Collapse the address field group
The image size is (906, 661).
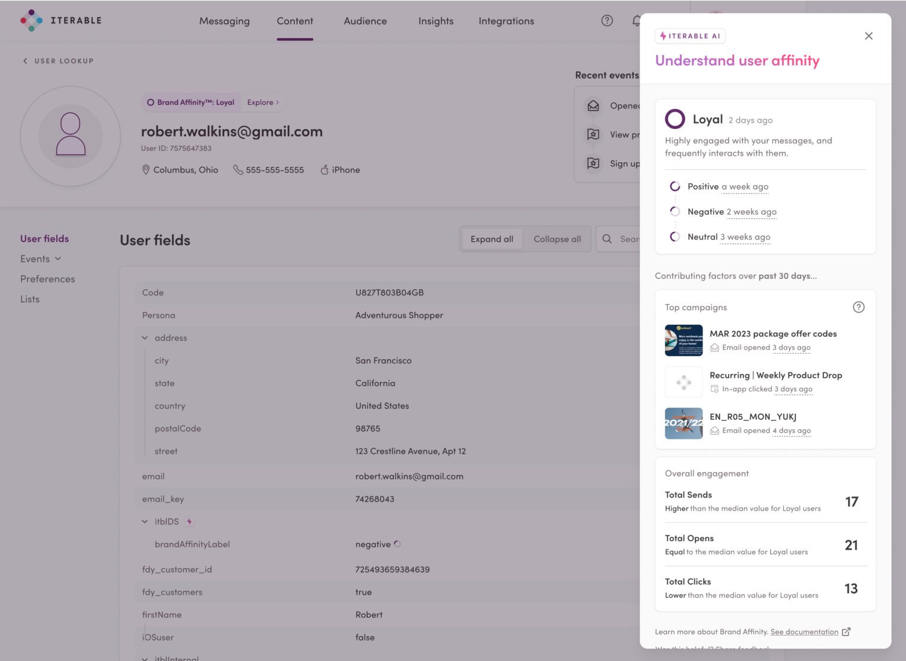click(x=145, y=338)
